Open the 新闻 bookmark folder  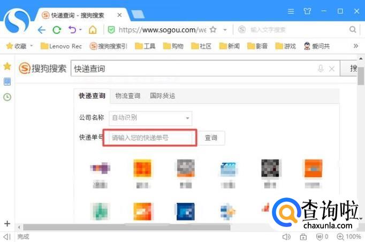pos(230,46)
